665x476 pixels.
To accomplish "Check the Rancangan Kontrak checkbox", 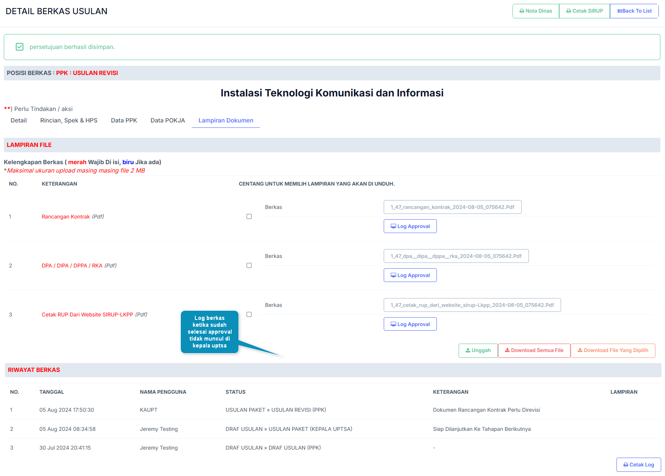I will pyautogui.click(x=249, y=217).
